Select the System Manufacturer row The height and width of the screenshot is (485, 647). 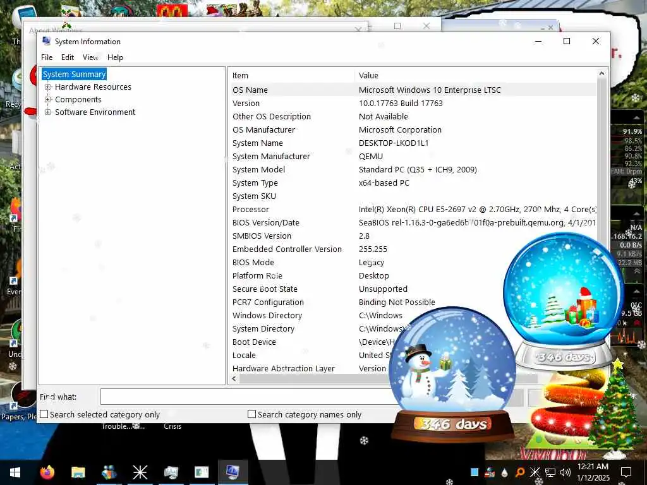[x=413, y=156]
